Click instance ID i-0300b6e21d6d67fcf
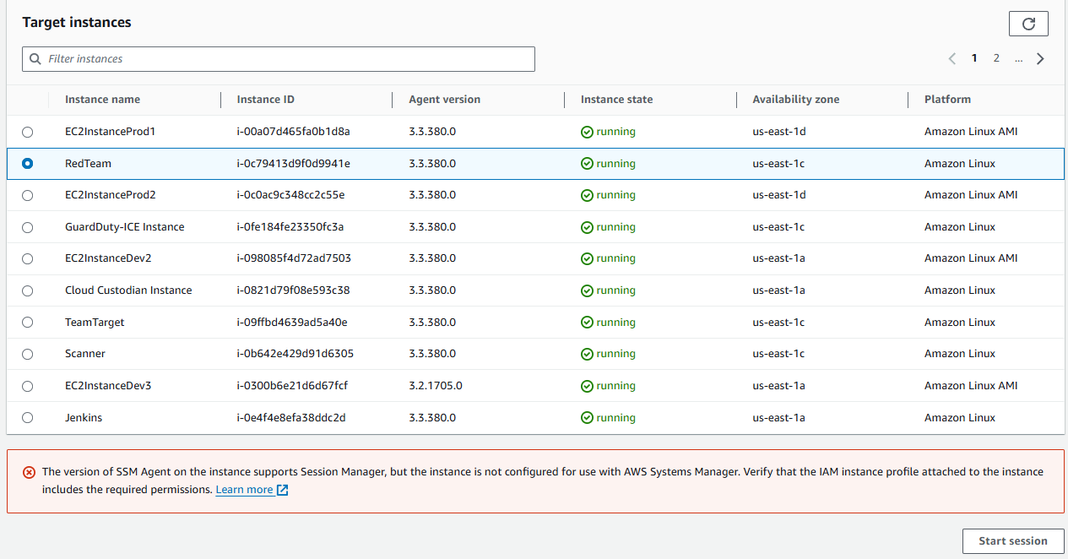The image size is (1068, 559). coord(292,386)
